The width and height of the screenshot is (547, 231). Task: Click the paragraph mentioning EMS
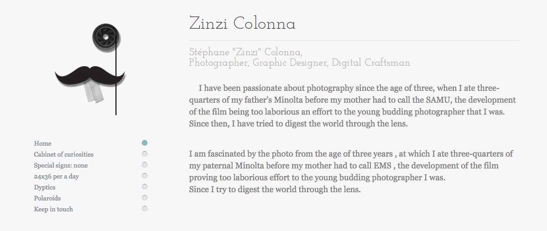[351, 172]
